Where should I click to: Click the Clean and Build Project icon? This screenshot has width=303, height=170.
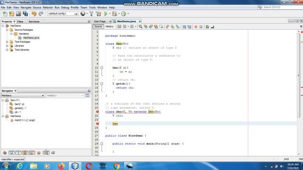point(98,14)
